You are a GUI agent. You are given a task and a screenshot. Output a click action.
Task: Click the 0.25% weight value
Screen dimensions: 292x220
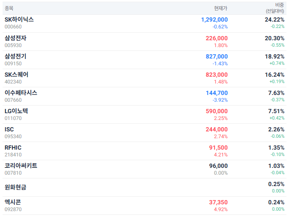pos(276,184)
